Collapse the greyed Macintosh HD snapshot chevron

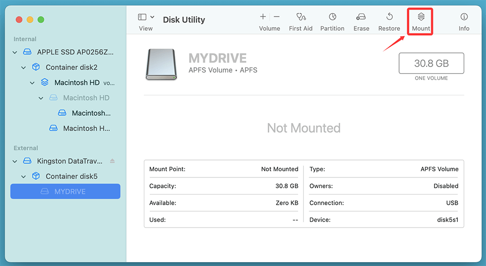(41, 98)
